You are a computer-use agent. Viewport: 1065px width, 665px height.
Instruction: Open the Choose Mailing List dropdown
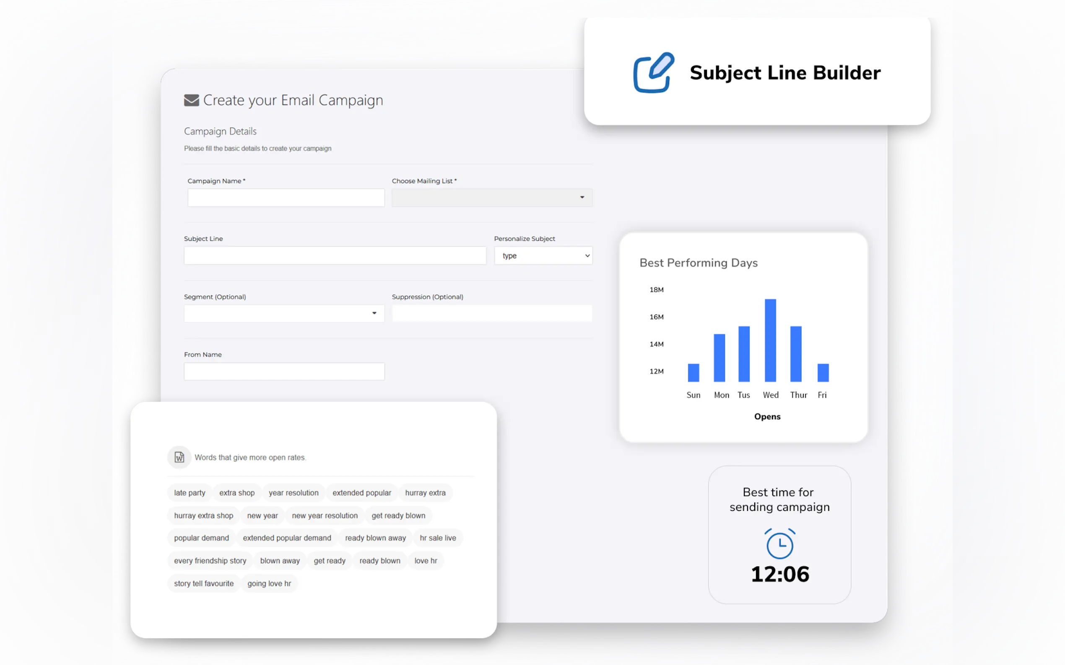(492, 198)
